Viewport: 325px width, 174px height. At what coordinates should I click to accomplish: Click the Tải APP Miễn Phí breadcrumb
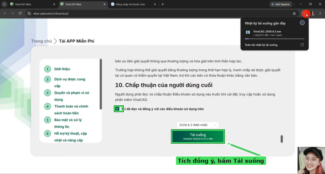tap(76, 41)
